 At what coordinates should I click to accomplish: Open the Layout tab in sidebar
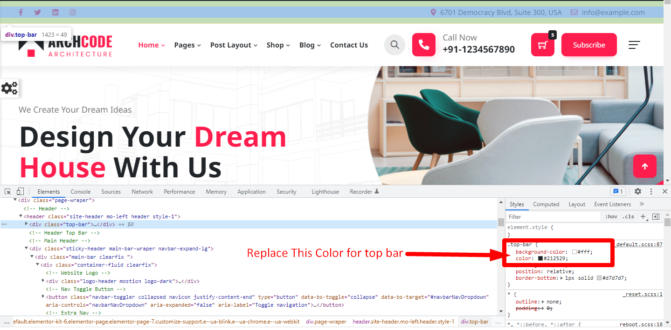[x=577, y=204]
